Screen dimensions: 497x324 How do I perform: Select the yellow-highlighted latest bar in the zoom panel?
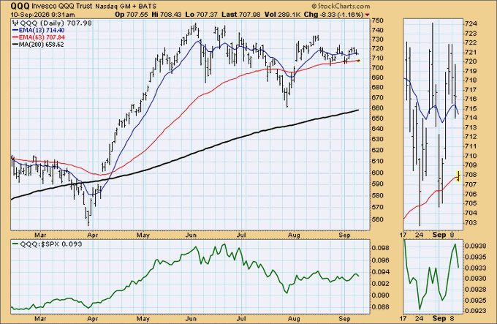[x=458, y=176]
